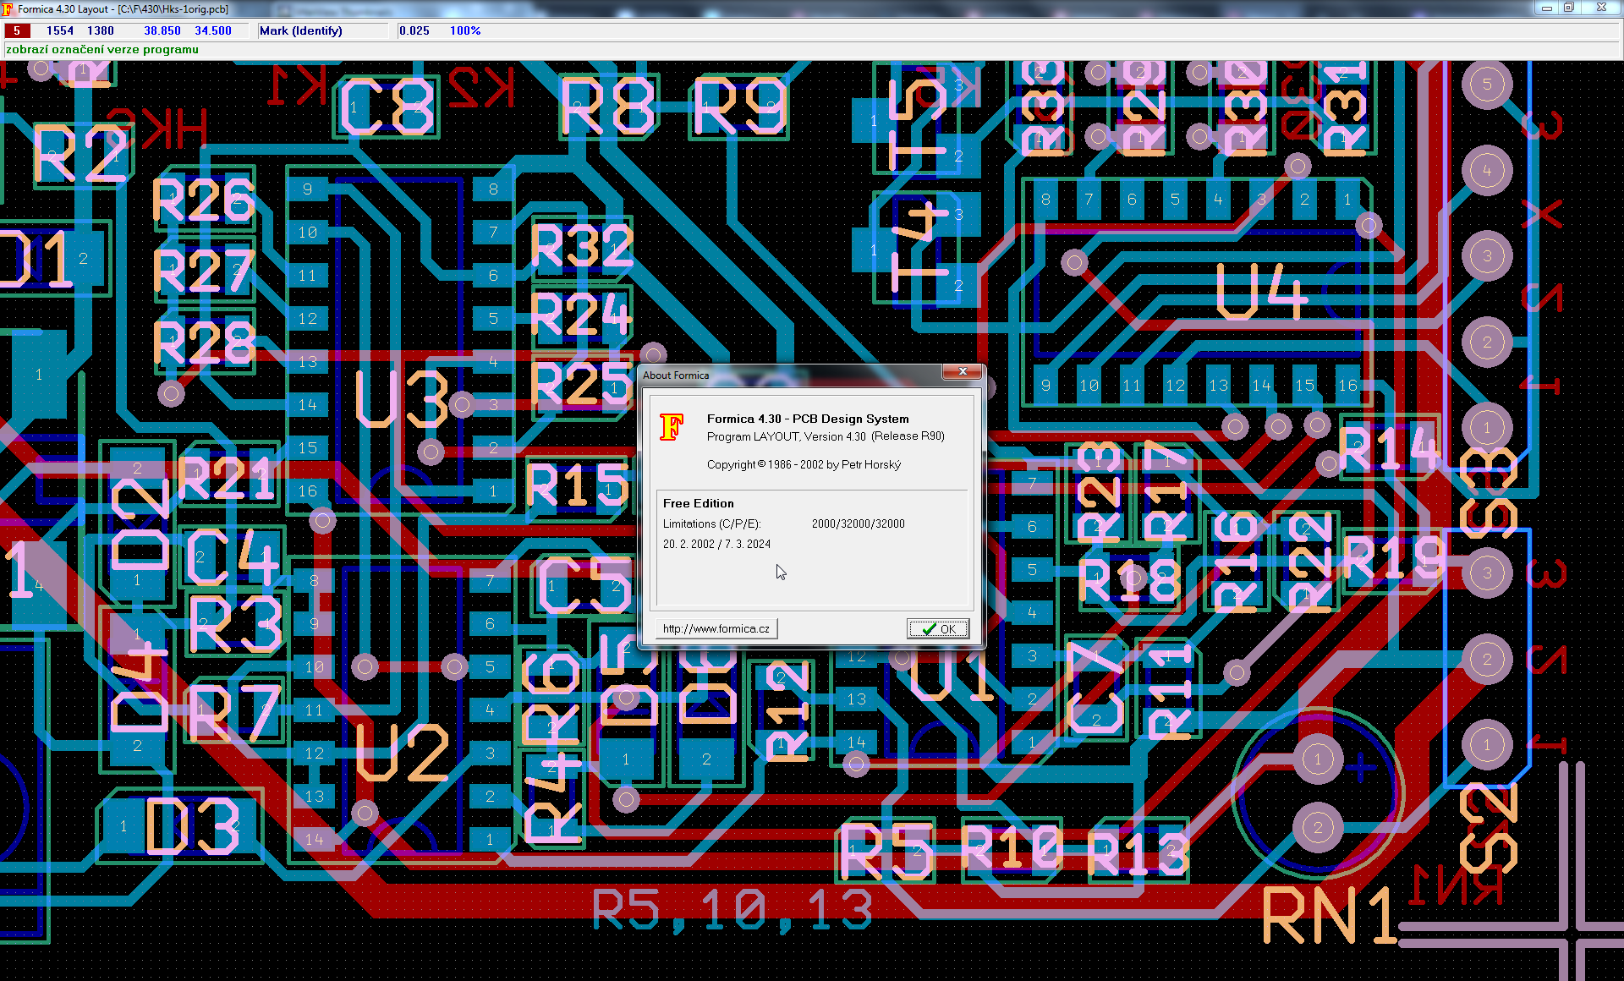Select the RN1 label on the PCB
The image size is (1624, 981).
click(1330, 915)
